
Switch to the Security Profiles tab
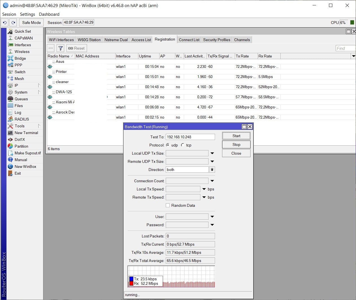(x=216, y=40)
